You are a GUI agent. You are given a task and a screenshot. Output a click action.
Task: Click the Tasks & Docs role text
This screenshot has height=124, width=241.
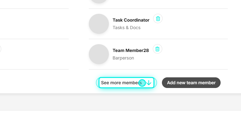tap(126, 28)
